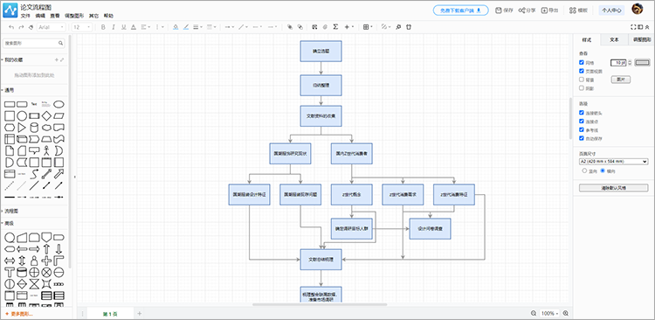655x320 pixels.
Task: Open the line width dropdown
Action: click(x=197, y=27)
